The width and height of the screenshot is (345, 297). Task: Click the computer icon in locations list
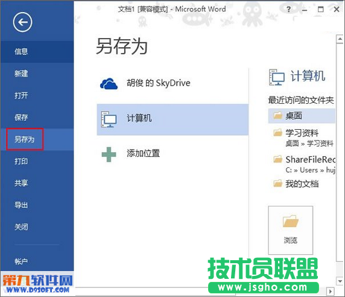(109, 119)
